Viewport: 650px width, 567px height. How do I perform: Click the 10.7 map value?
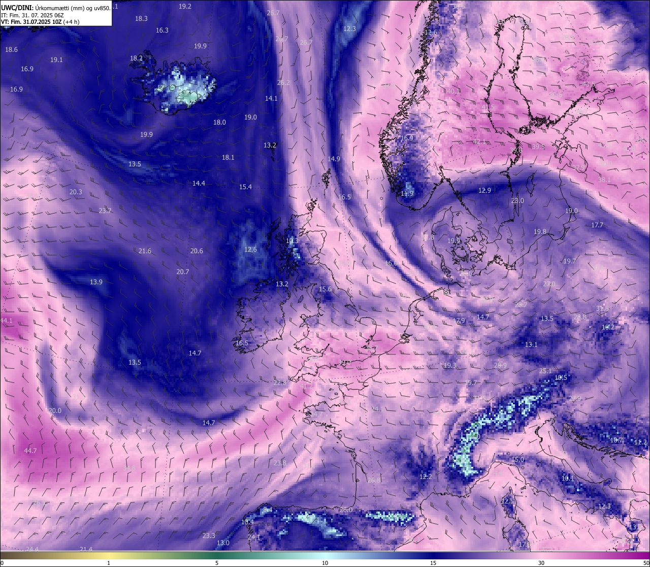click(x=616, y=440)
